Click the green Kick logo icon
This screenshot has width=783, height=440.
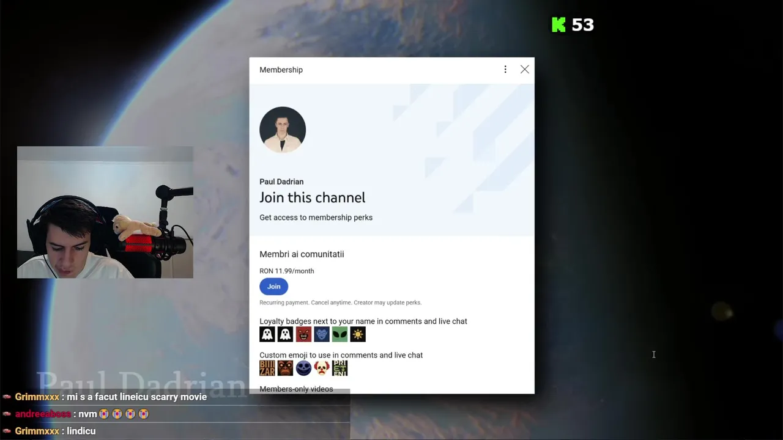tap(558, 24)
